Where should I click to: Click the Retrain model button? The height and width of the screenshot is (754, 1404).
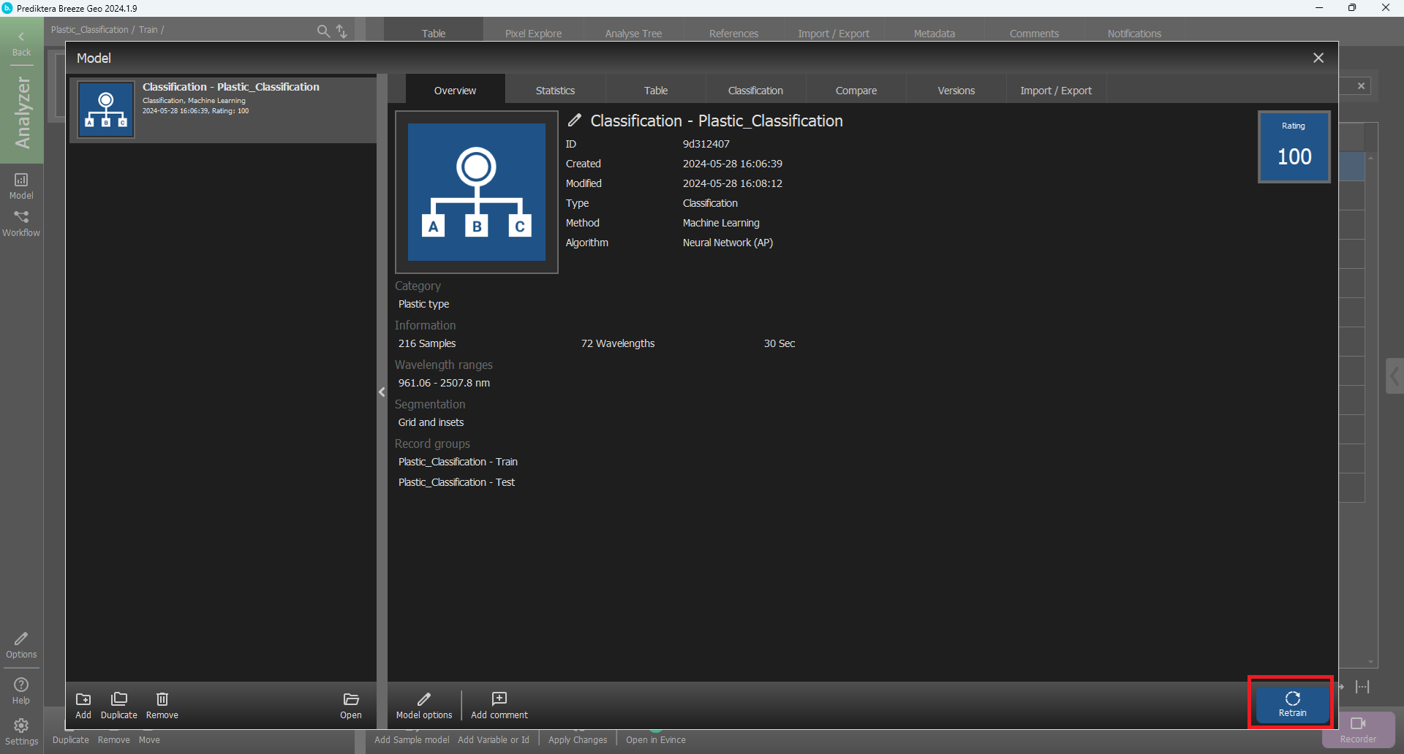[x=1292, y=704]
